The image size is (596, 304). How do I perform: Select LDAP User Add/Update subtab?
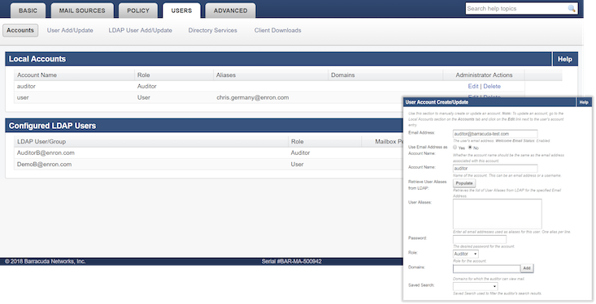(140, 30)
